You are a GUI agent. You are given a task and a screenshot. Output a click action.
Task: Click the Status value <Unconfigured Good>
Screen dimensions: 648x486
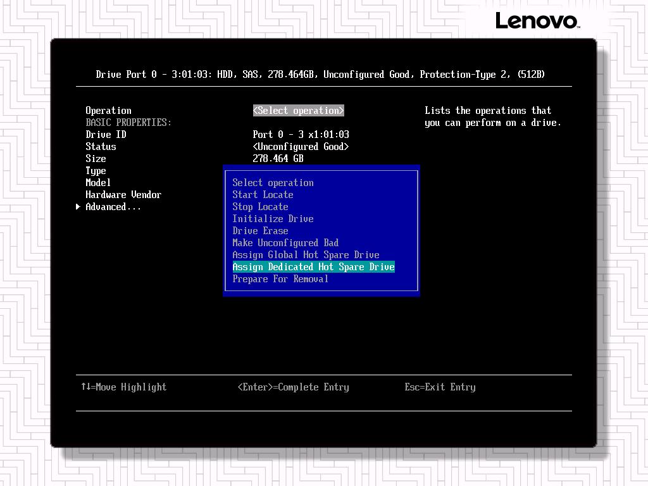301,147
